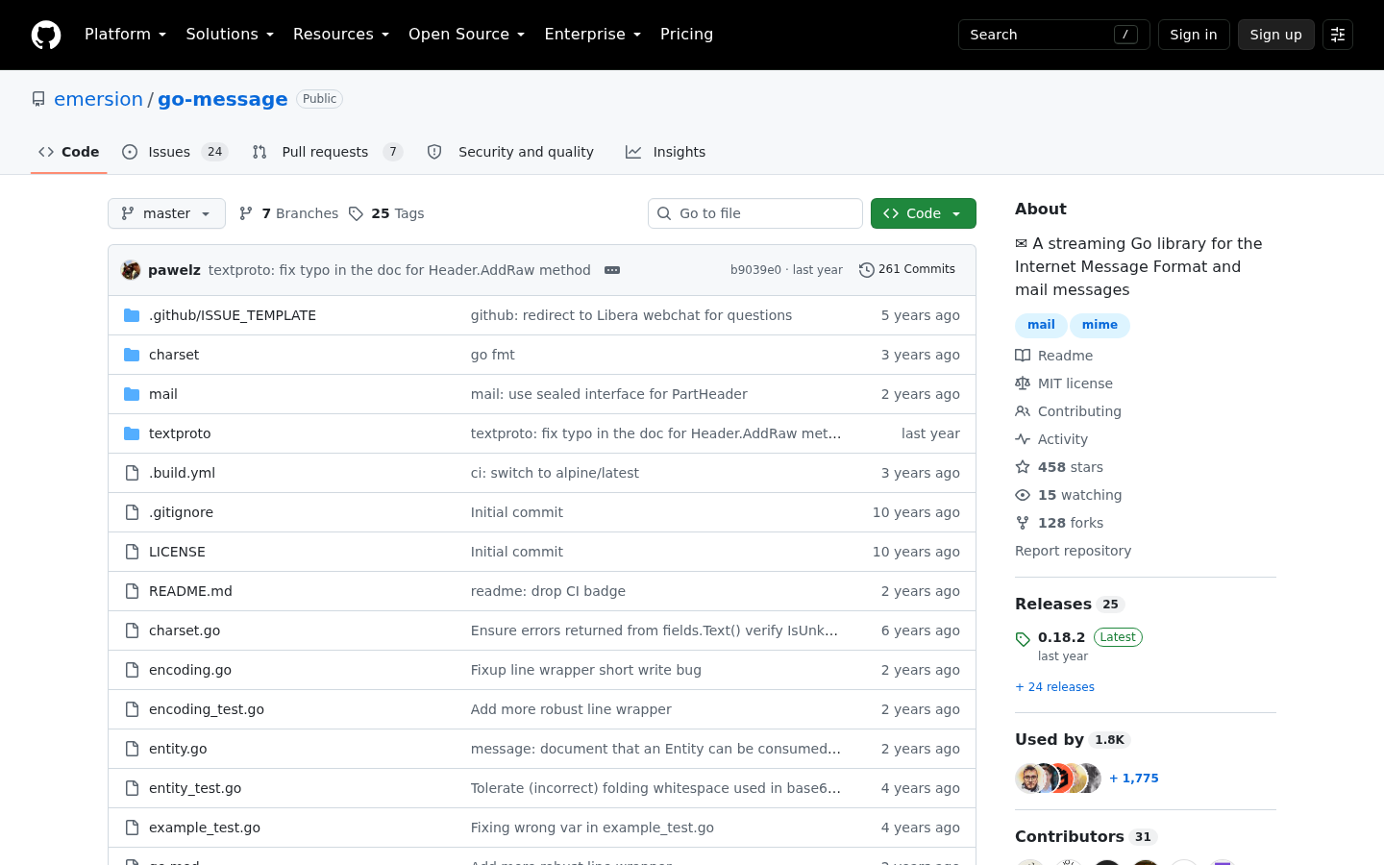
Task: View the 25 Tags link
Action: coord(386,213)
